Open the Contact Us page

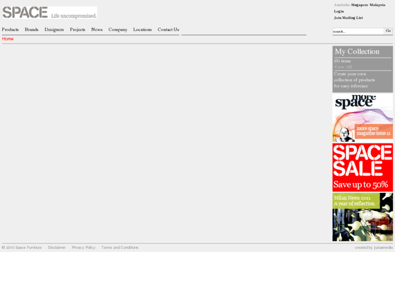point(168,29)
